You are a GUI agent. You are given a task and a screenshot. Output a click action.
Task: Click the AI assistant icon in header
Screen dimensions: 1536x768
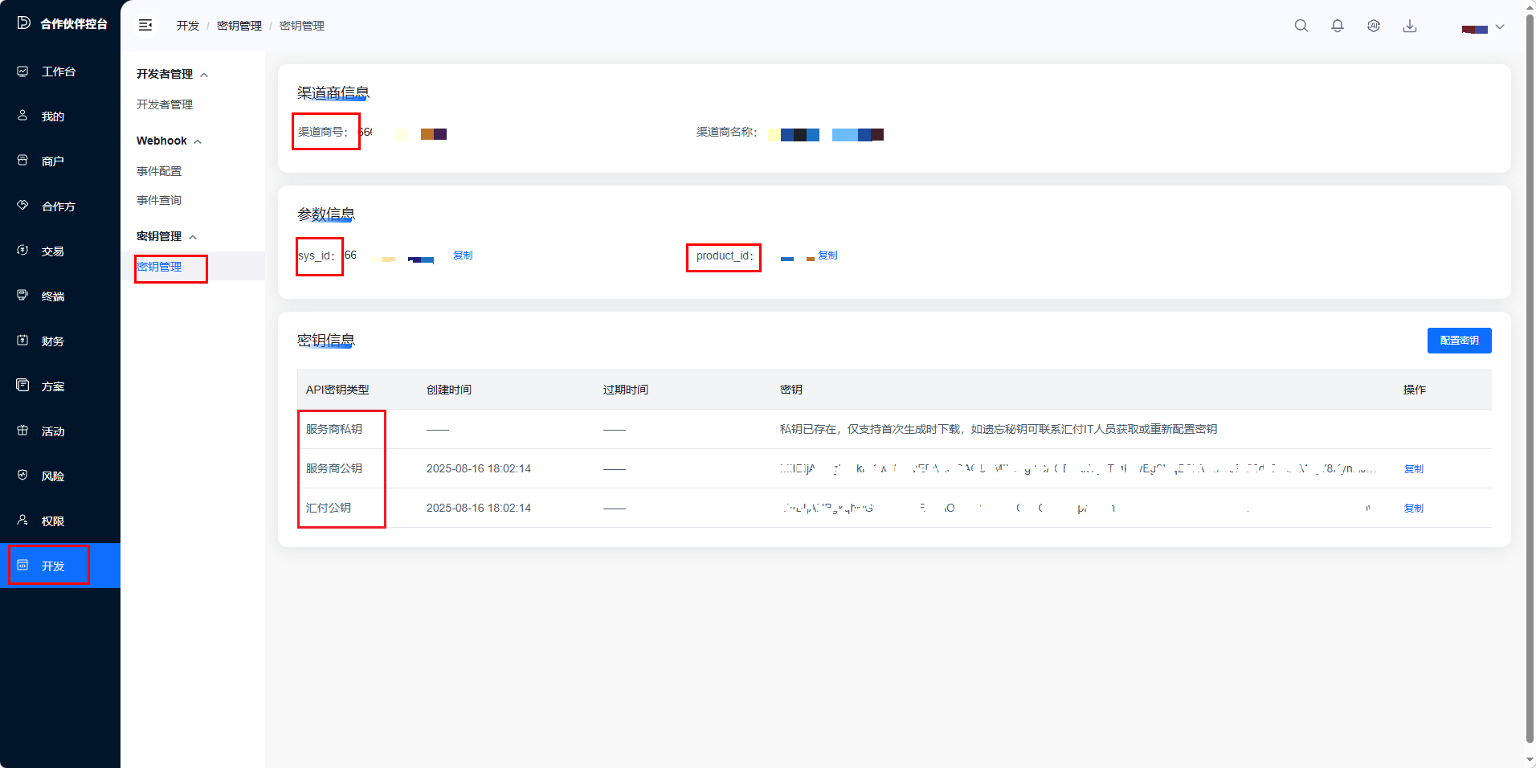point(1373,26)
